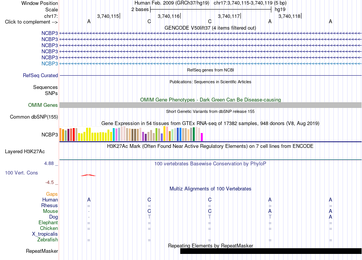The image size is (362, 260).
Task: Open the GENCODE V50lift37 track title
Action: pyautogui.click(x=210, y=28)
